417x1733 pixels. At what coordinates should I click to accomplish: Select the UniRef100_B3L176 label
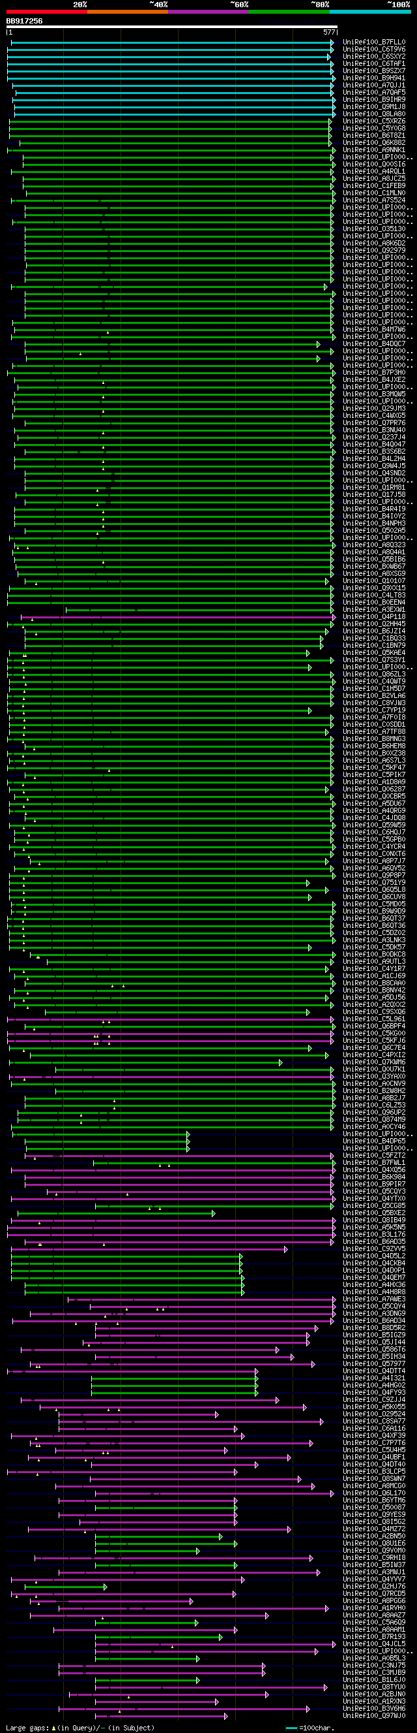tap(374, 1235)
